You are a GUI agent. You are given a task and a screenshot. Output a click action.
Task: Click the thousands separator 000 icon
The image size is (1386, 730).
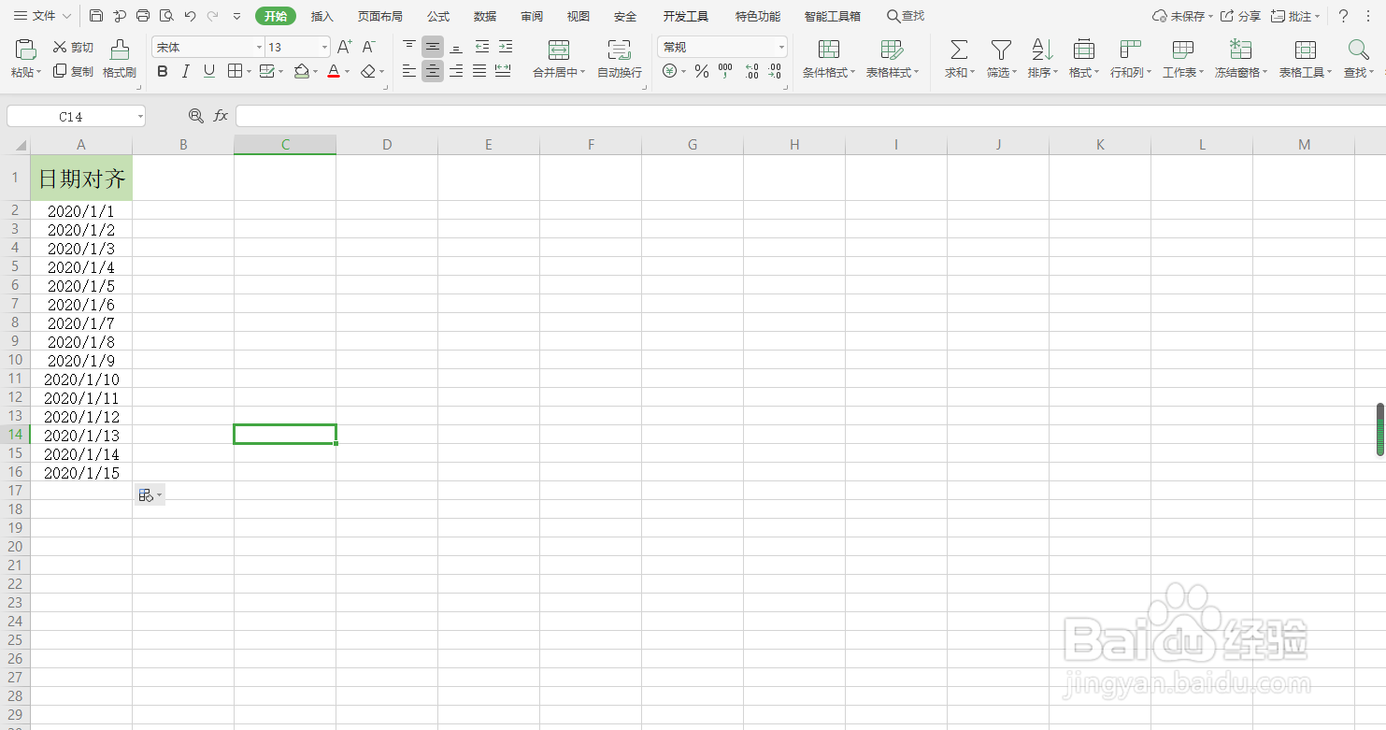tap(725, 71)
